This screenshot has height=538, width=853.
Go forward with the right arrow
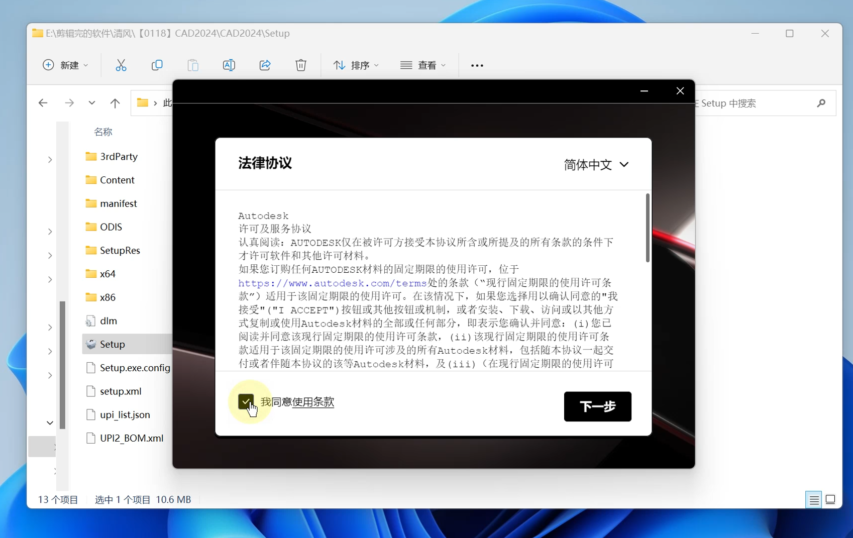click(x=69, y=103)
